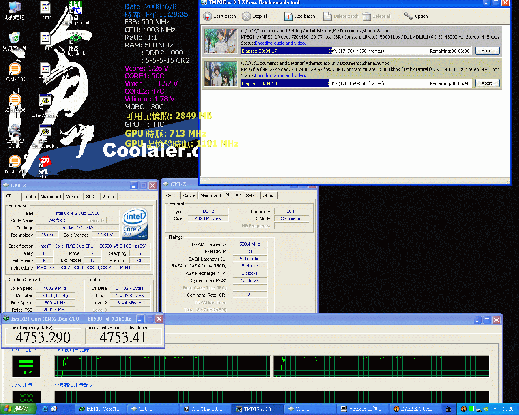Select the 資源回收筒 recycle bin icon
519x415 pixels.
[15, 38]
